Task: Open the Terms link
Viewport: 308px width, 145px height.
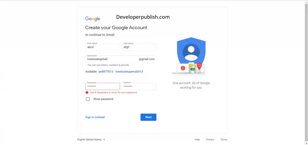Action: tap(224, 140)
